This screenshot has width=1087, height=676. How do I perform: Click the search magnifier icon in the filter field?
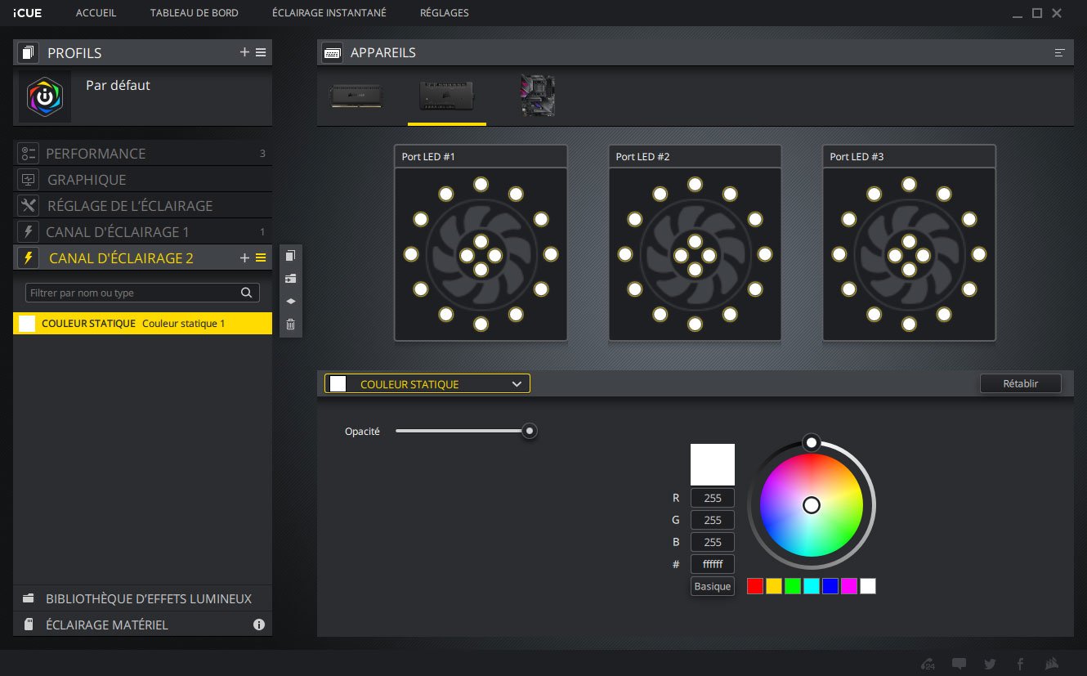[x=246, y=293]
